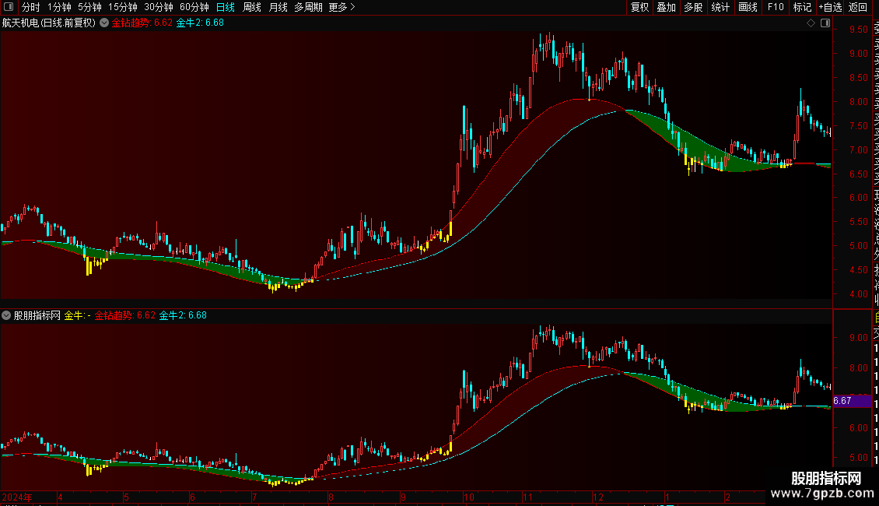Image resolution: width=879 pixels, height=506 pixels.
Task: Select the 30分钟 period tab
Action: (x=159, y=7)
